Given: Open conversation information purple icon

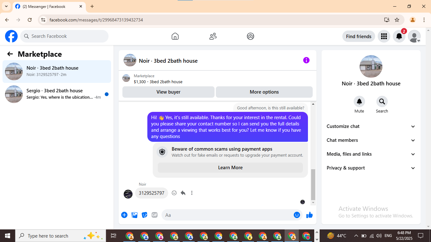Looking at the screenshot, I should click(306, 60).
